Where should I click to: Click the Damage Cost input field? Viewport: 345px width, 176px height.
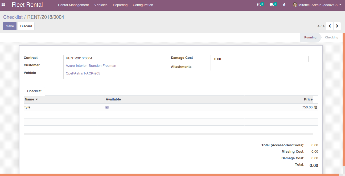point(260,59)
